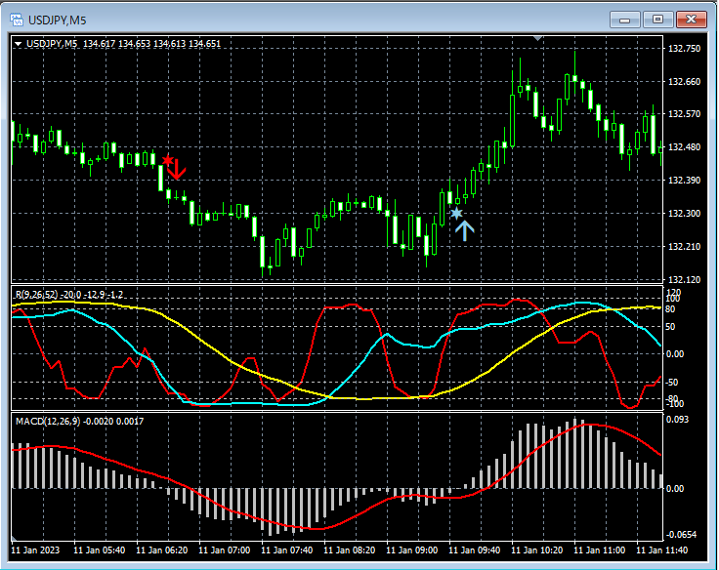
Task: Expand the triangle beside USDJPY,M5 header
Action: [x=19, y=44]
